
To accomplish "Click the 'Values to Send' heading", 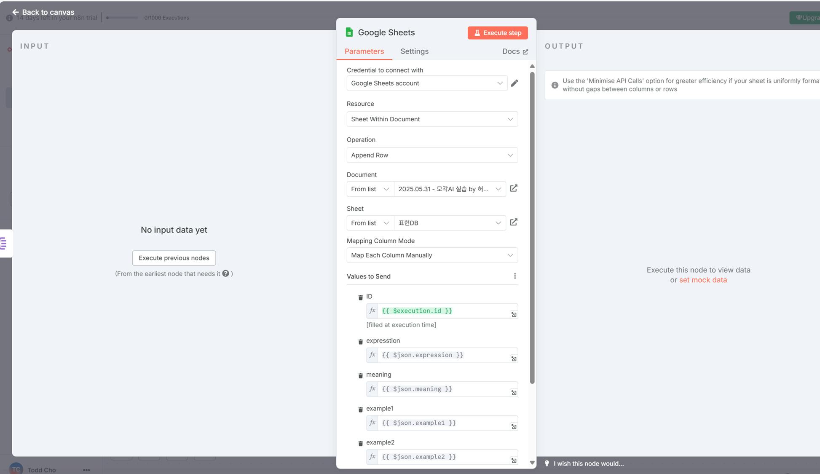I will tap(369, 276).
